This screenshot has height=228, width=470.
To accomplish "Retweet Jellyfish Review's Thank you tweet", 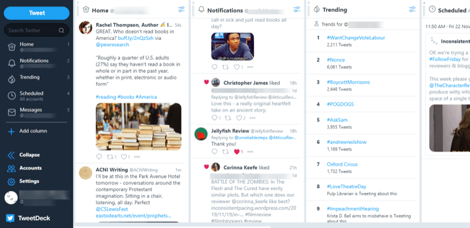I will pos(225,152).
